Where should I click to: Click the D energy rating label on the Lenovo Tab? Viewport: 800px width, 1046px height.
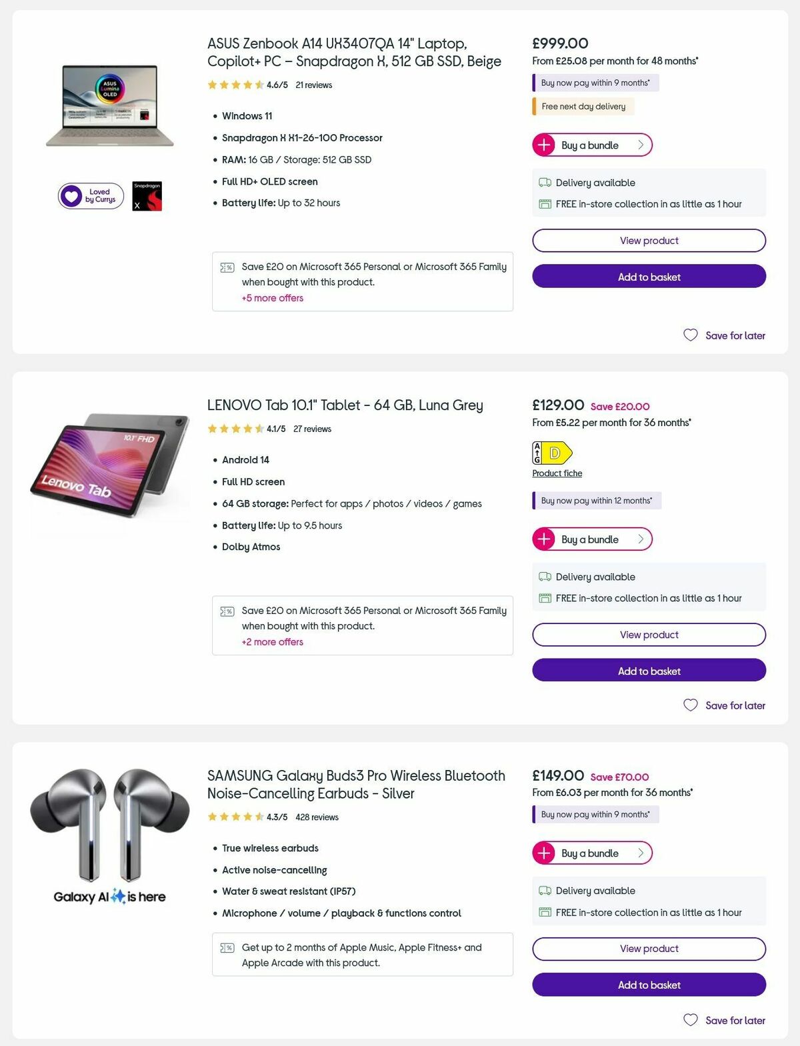pos(554,451)
